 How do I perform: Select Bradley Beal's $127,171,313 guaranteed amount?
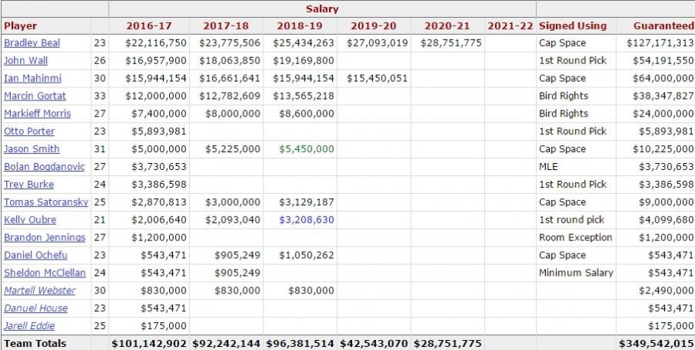[660, 43]
